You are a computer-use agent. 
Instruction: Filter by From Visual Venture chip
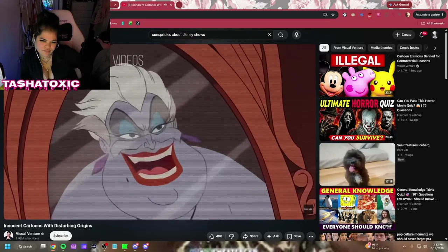click(348, 48)
